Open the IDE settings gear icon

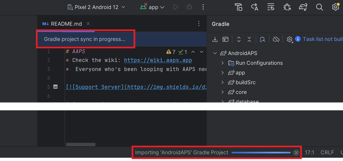pos(335,7)
